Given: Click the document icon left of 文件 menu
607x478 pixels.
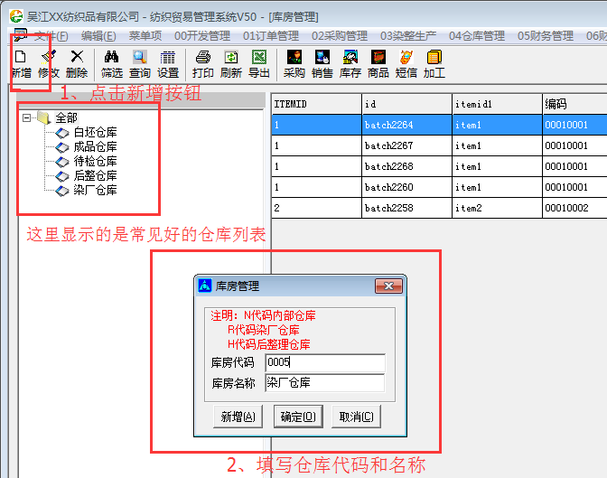Looking at the screenshot, I should [20, 35].
